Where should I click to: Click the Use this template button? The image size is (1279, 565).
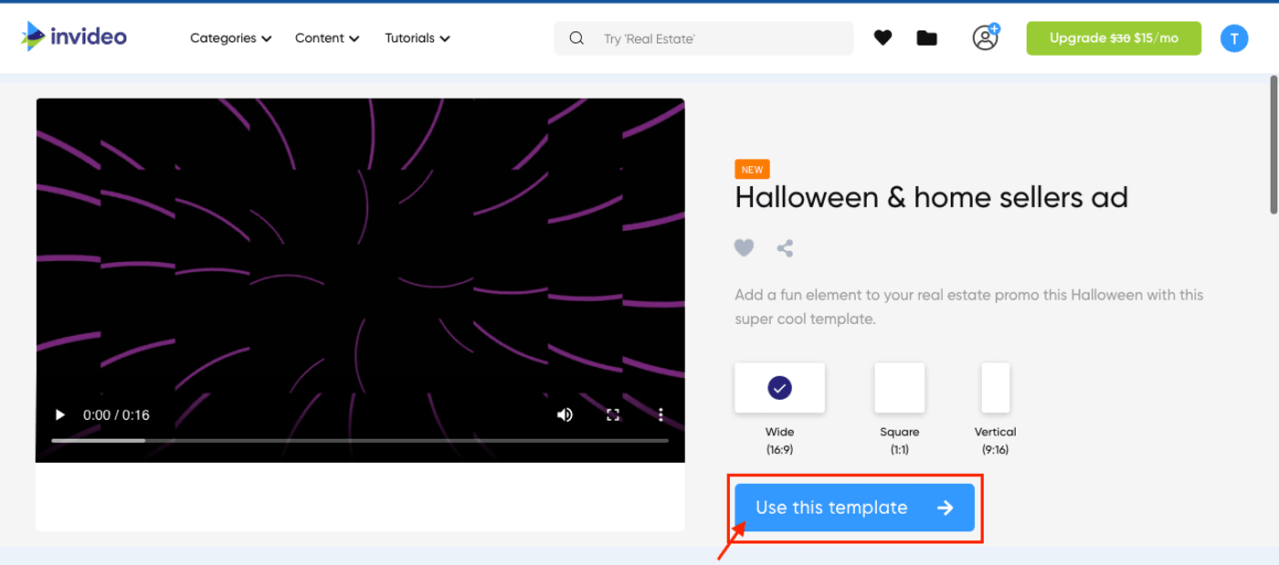(854, 507)
